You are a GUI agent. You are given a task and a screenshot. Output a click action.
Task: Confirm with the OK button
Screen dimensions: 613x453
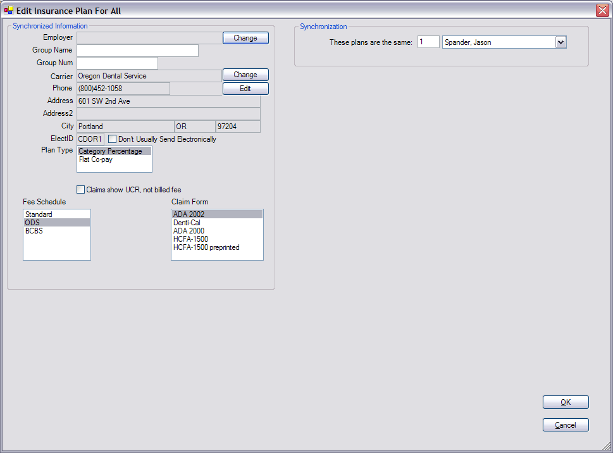566,402
